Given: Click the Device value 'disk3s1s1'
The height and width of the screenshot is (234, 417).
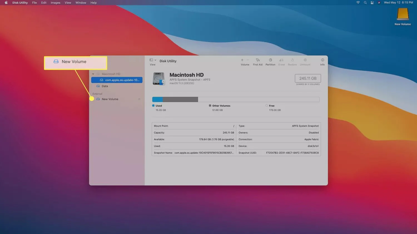Looking at the screenshot, I should click(x=313, y=146).
